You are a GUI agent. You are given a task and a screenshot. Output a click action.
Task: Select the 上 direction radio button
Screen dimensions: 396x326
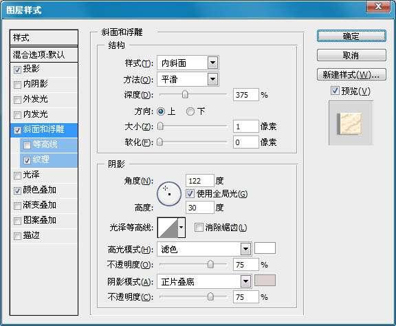[161, 111]
